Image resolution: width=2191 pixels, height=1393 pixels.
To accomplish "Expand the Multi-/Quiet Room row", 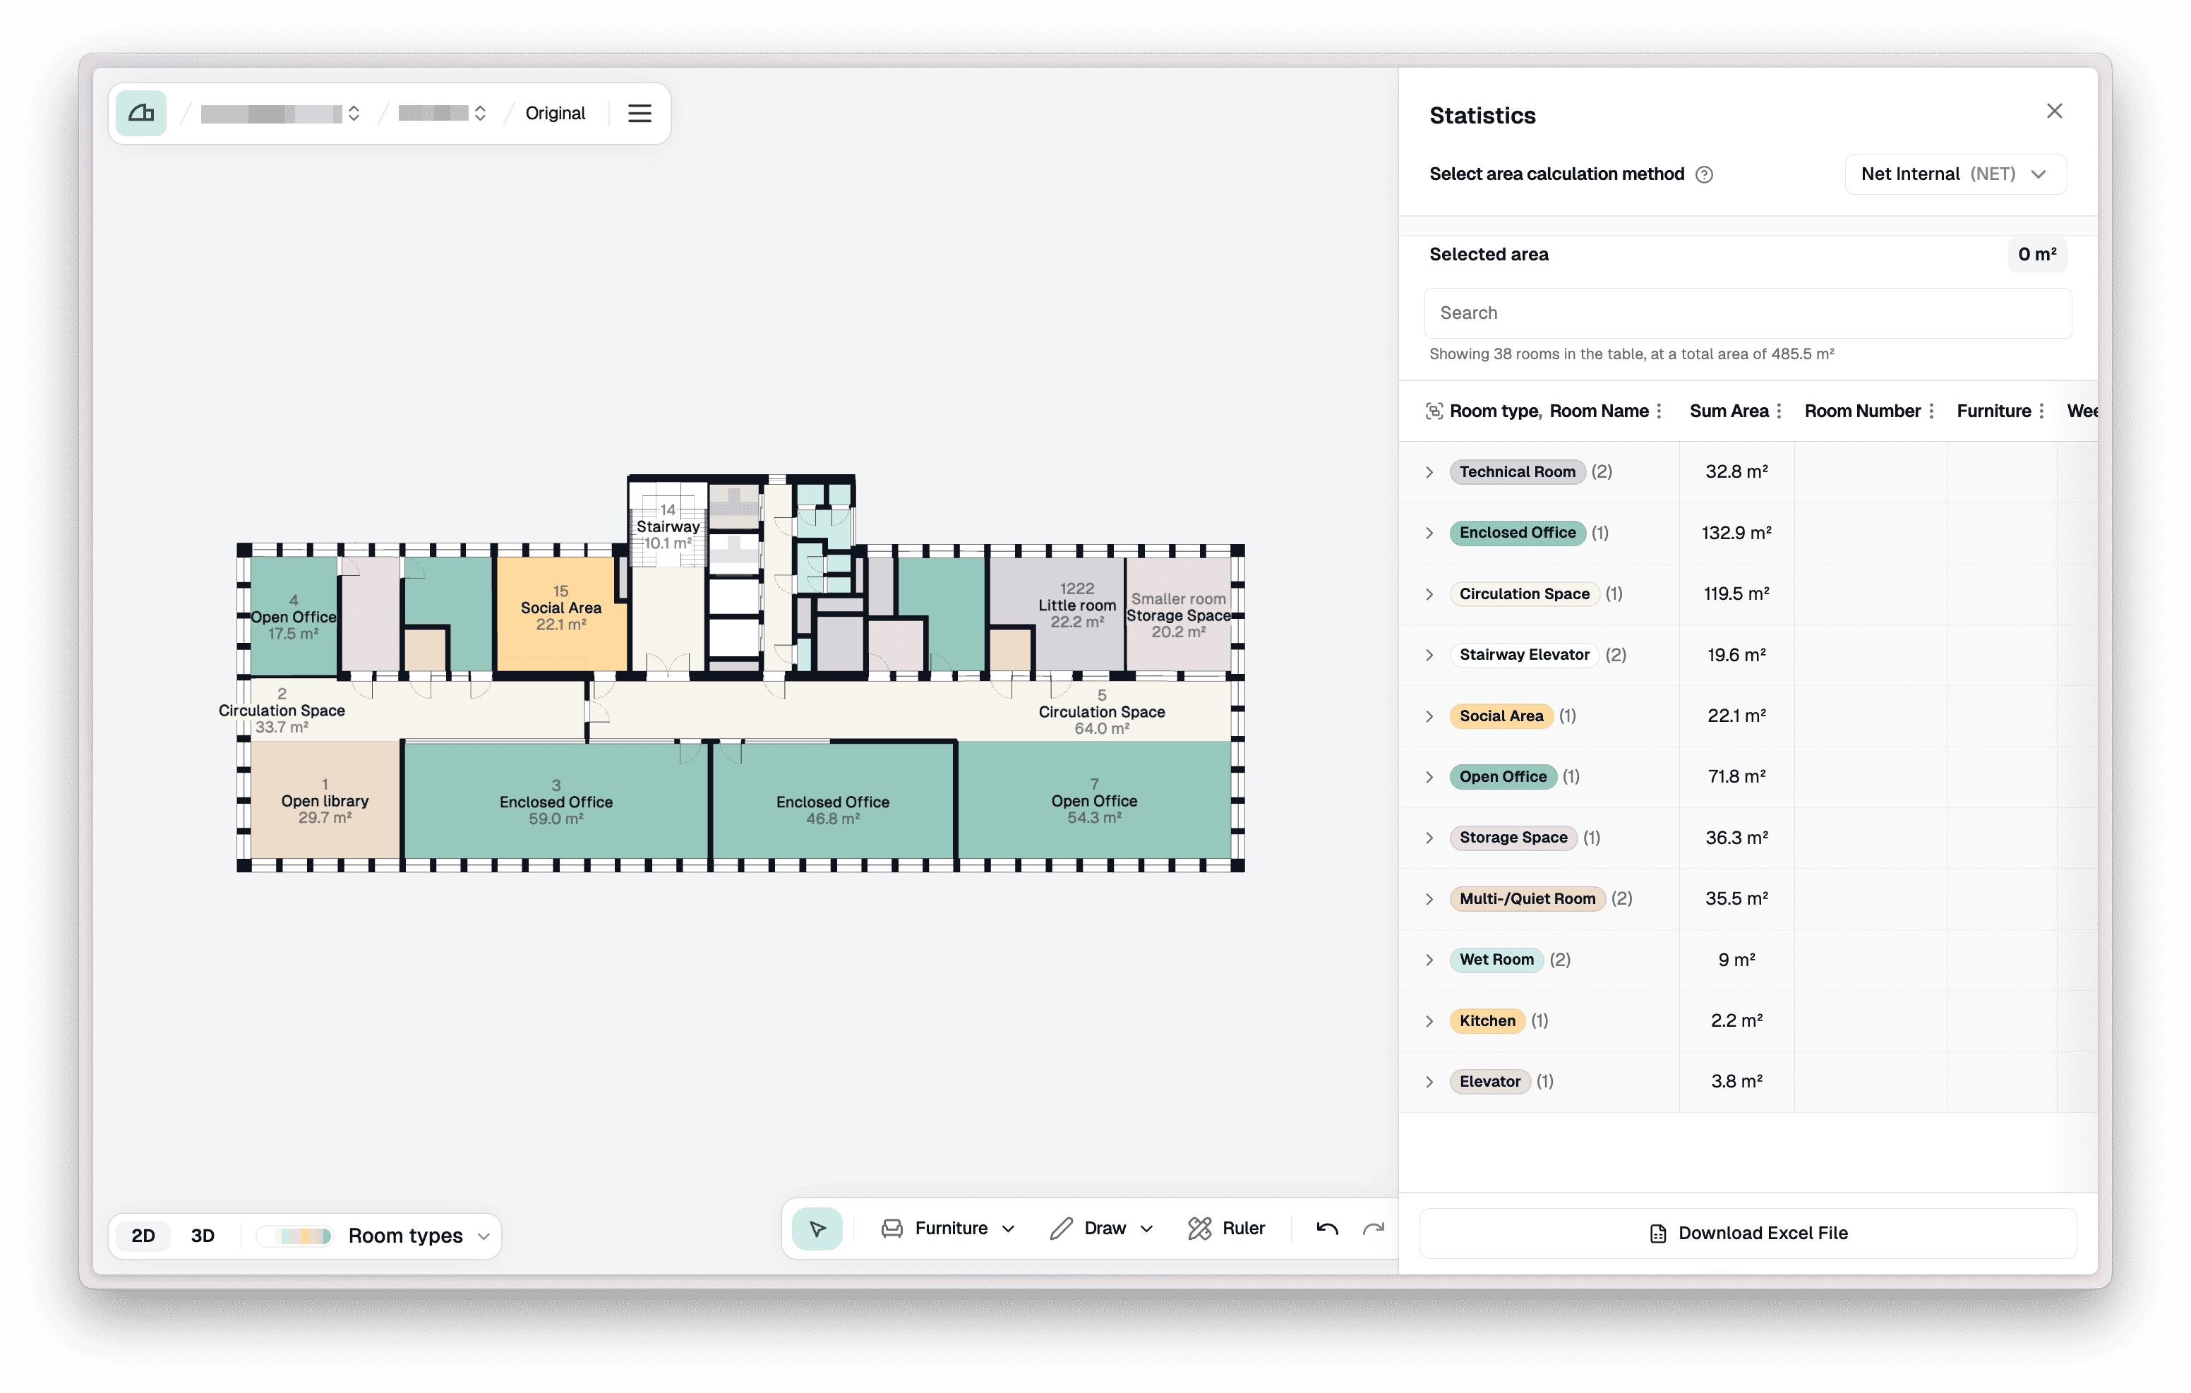I will pyautogui.click(x=1429, y=899).
